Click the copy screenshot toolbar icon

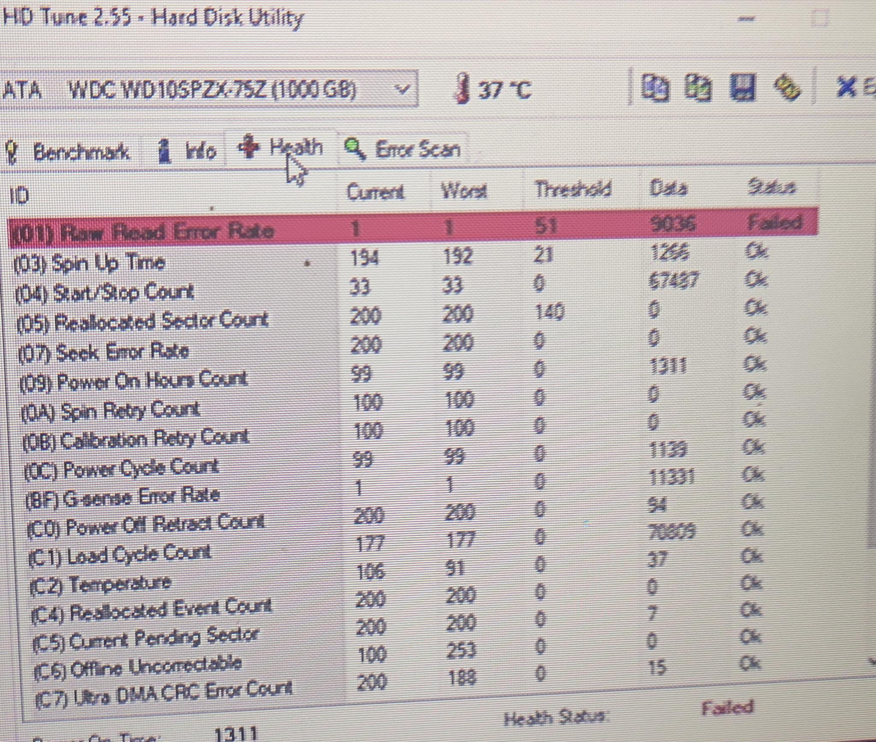point(698,88)
